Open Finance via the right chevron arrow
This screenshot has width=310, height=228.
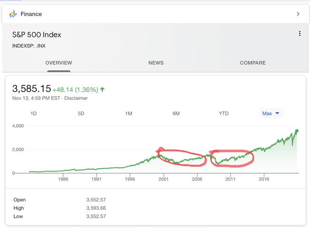click(x=298, y=14)
